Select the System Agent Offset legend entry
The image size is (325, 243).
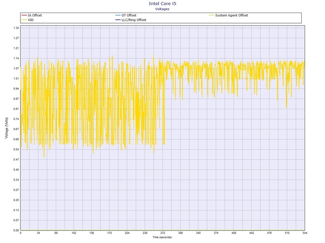228,15
